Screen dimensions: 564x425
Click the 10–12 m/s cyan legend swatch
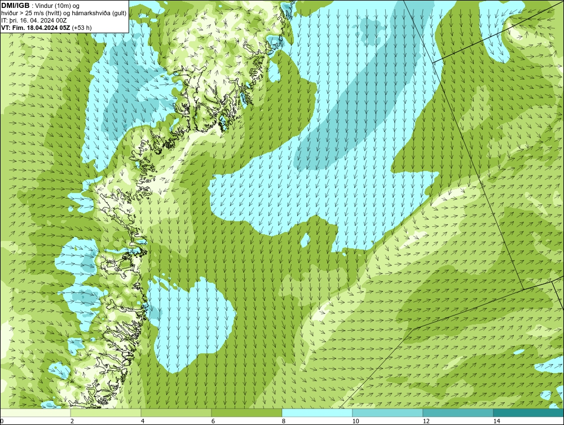click(x=388, y=413)
